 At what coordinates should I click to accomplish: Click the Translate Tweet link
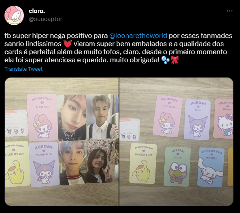(23, 69)
